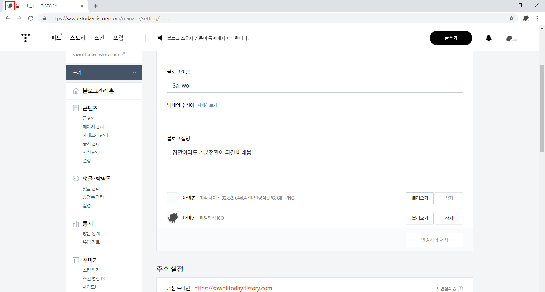Click the 콘텐츠 document icon
545x292 pixels.
[x=76, y=108]
